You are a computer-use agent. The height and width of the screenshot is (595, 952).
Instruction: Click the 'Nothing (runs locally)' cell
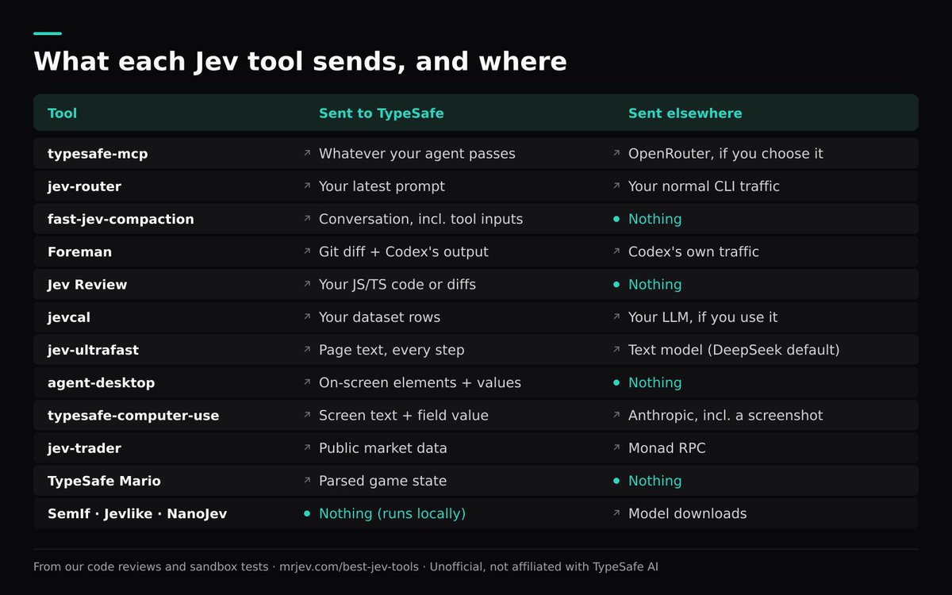click(392, 513)
